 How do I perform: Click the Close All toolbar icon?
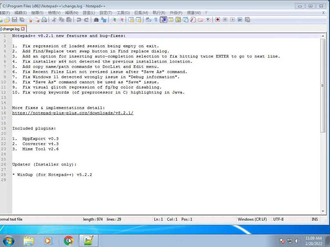tap(37, 20)
